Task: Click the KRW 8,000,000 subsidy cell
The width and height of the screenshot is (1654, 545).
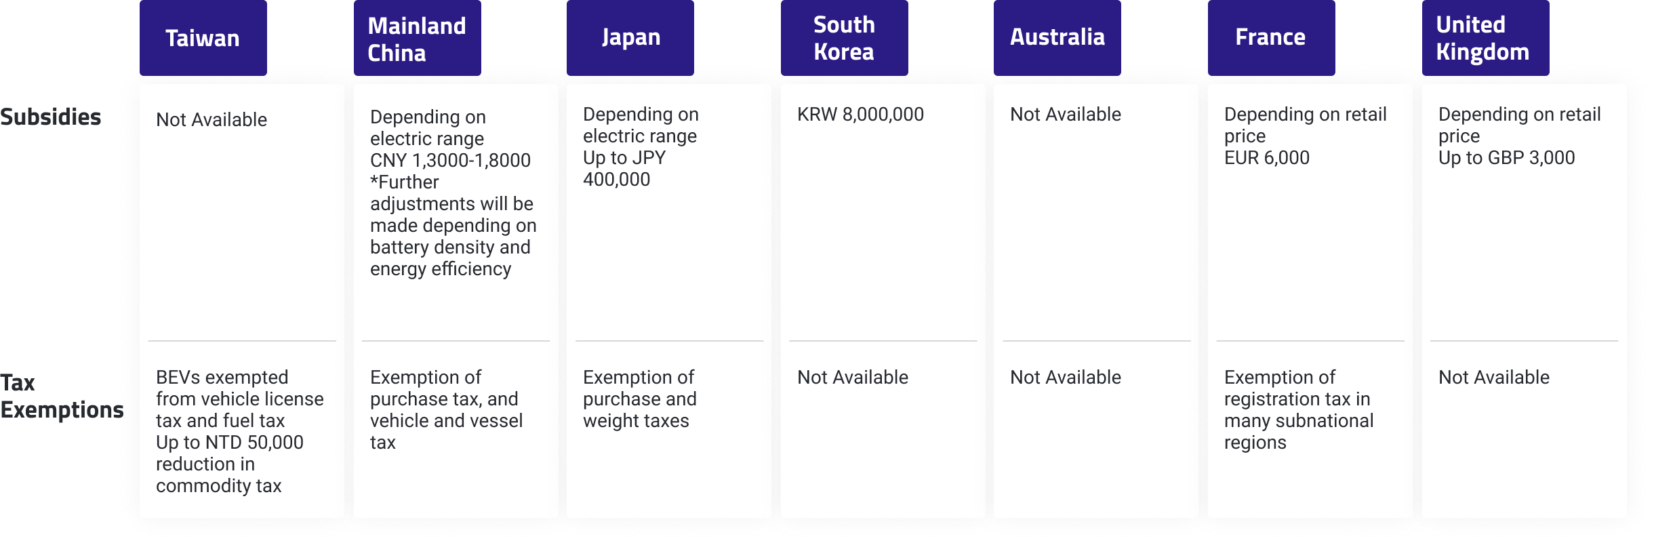Action: coord(860,115)
